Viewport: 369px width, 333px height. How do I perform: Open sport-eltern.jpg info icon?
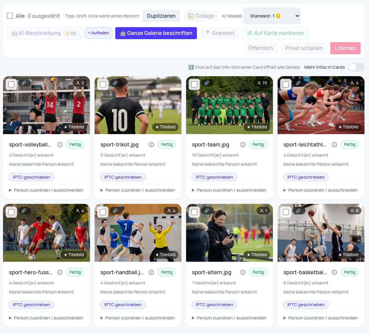click(x=243, y=272)
